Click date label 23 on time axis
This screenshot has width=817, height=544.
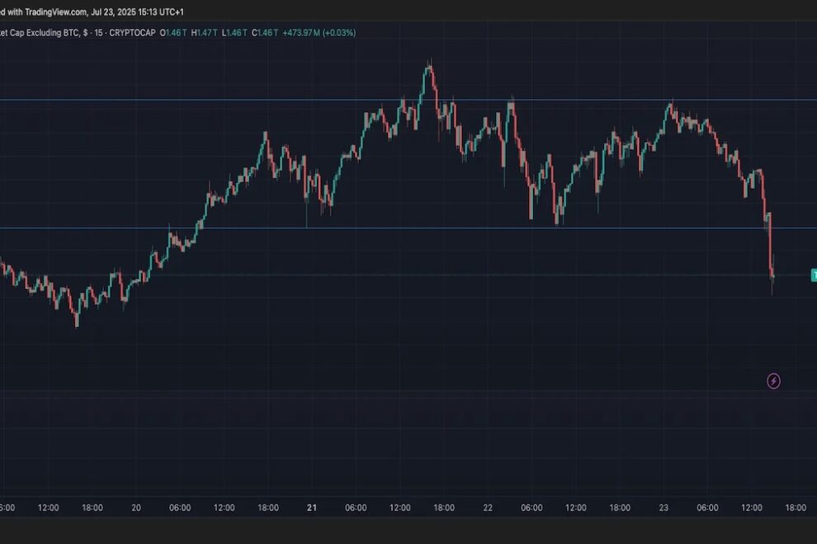tap(664, 509)
